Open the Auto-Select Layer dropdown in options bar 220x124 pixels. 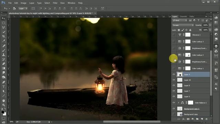23,9
